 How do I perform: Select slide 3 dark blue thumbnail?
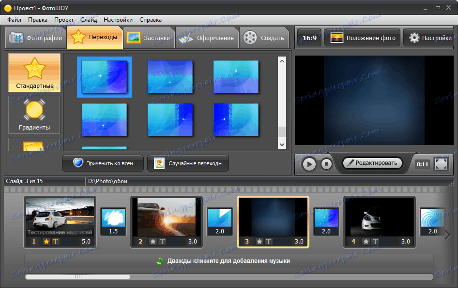click(x=273, y=222)
